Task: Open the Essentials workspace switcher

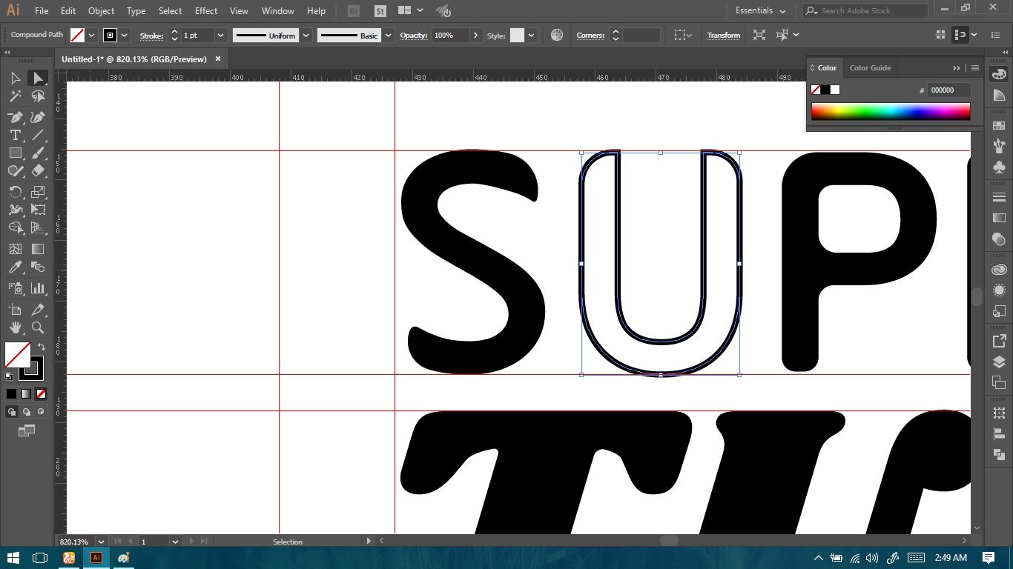Action: point(761,11)
